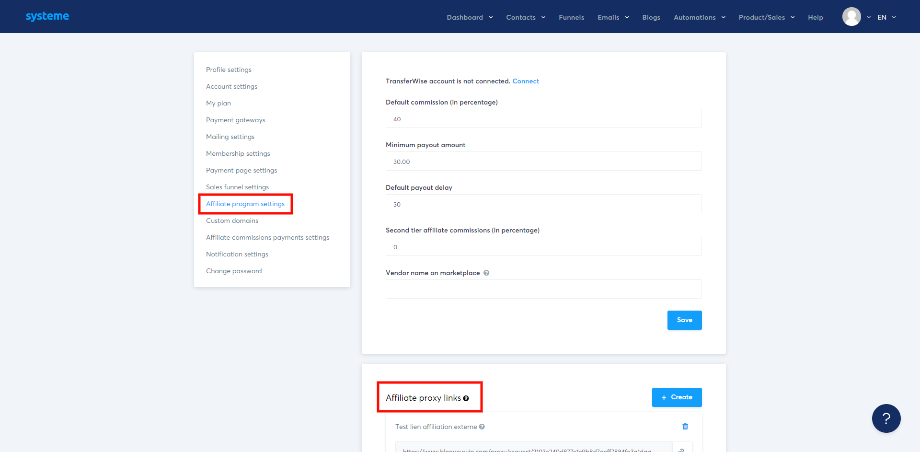
Task: Go to the Blogs section
Action: click(651, 17)
